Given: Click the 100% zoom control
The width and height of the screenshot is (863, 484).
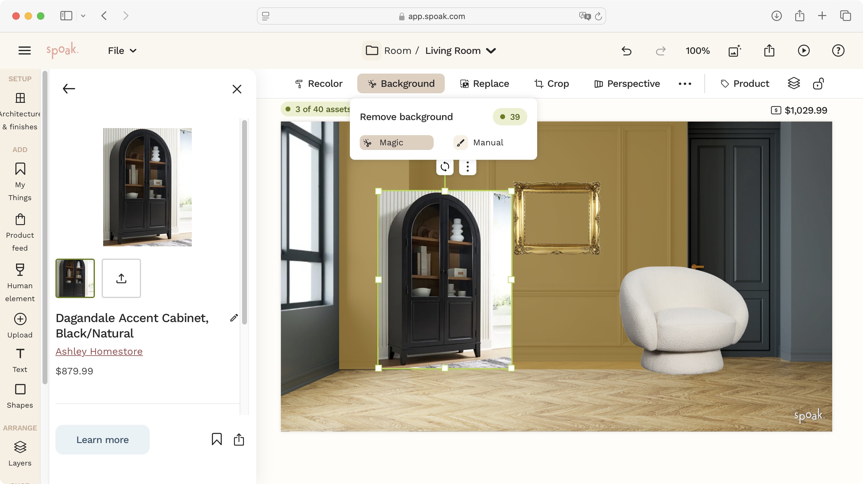Looking at the screenshot, I should 697,50.
